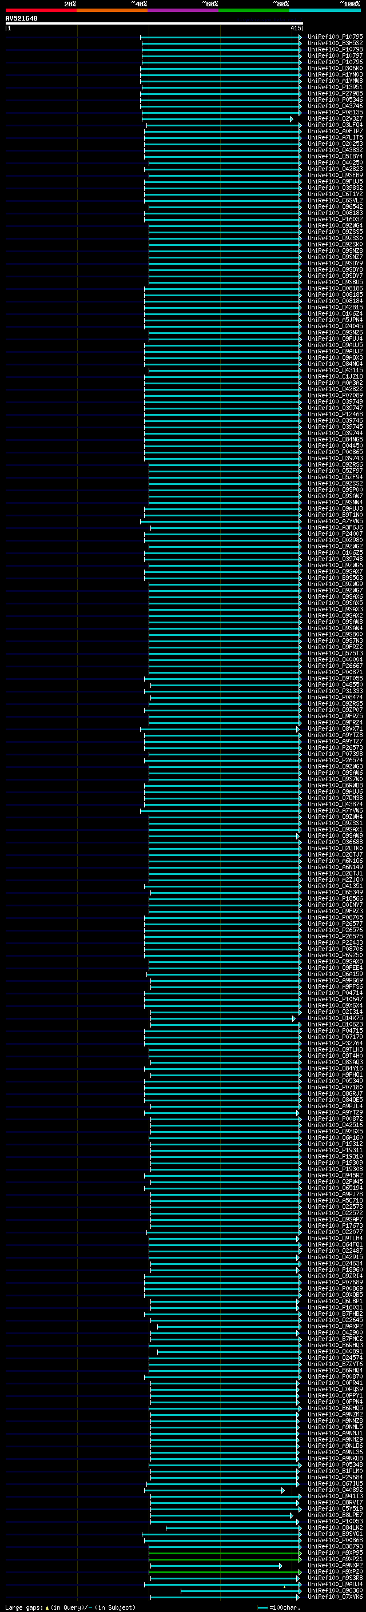Select hit label UniRef100_P10797
Viewport: 366px width, 1612px height.
pos(335,55)
